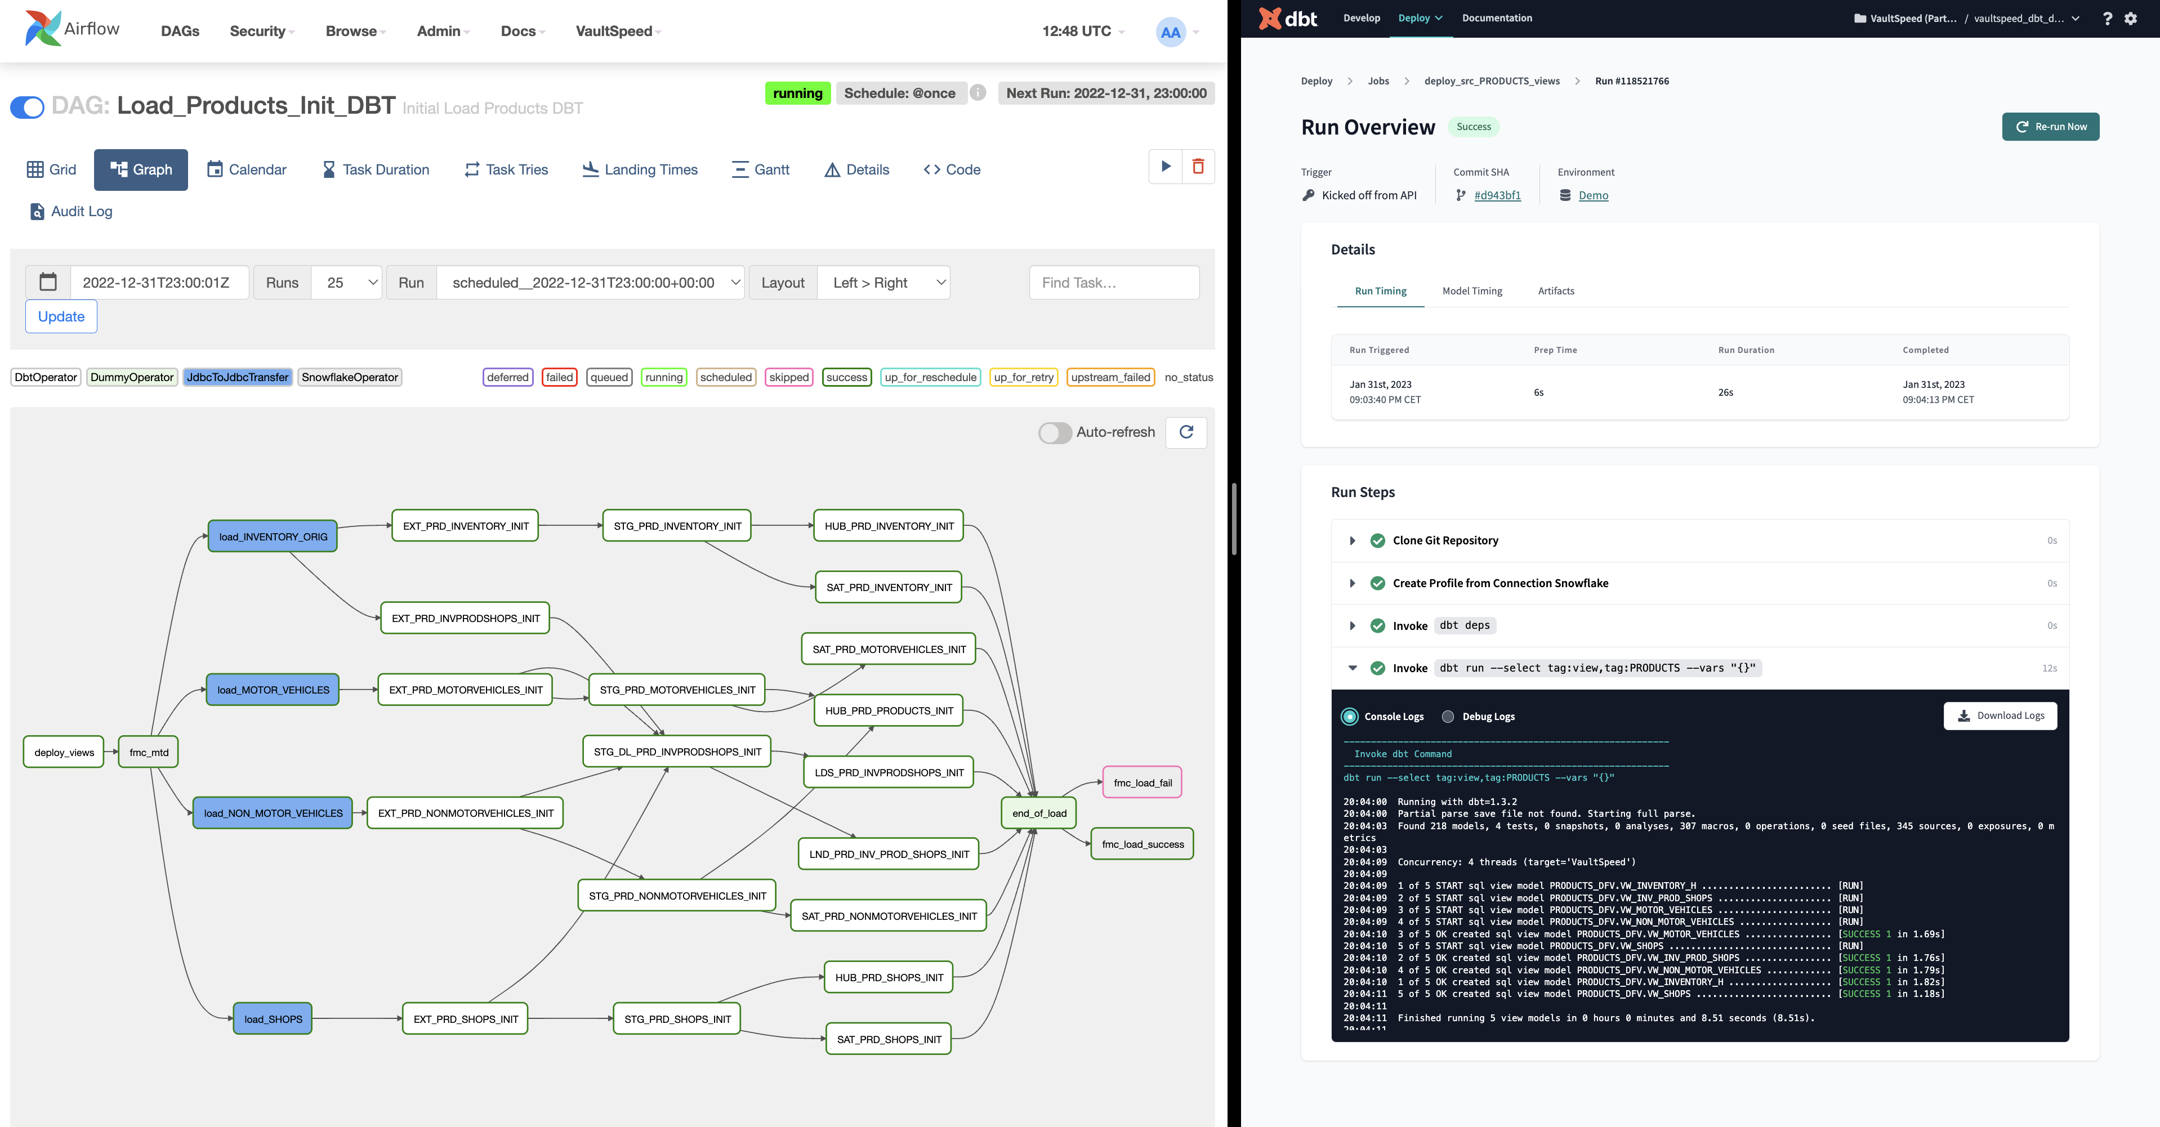Click the execution date input field
The height and width of the screenshot is (1127, 2160).
pos(159,283)
